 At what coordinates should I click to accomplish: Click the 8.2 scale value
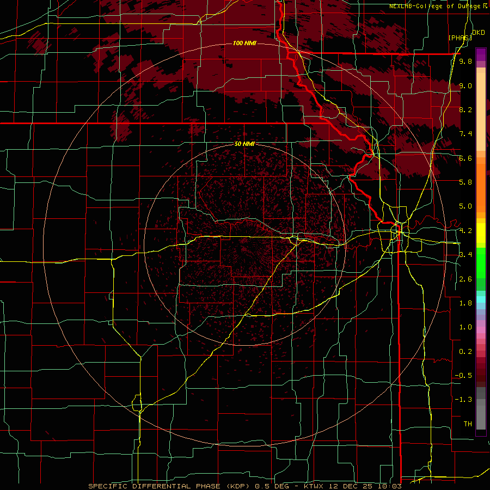tap(465, 109)
